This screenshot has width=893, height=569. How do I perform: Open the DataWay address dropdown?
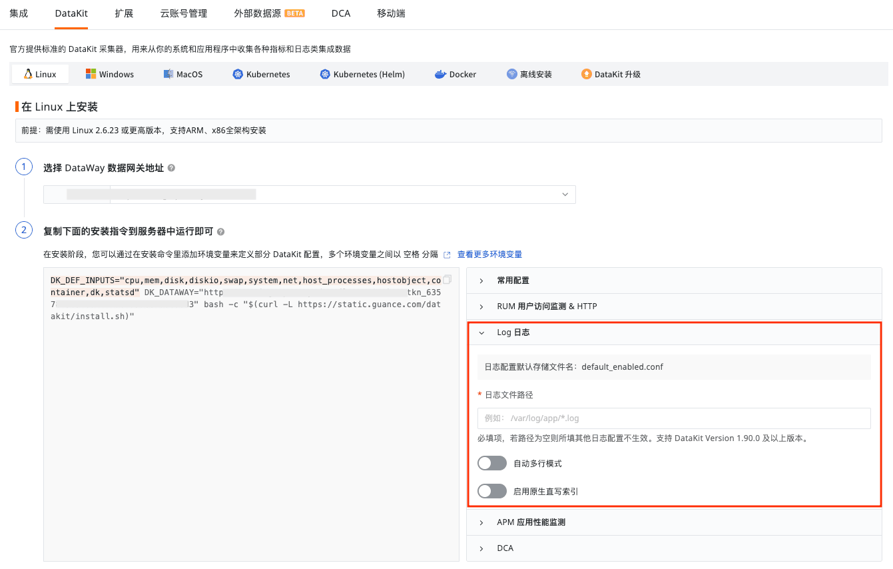click(310, 195)
